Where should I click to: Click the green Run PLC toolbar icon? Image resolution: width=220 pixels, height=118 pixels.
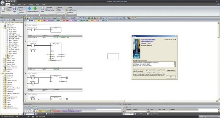25,18
